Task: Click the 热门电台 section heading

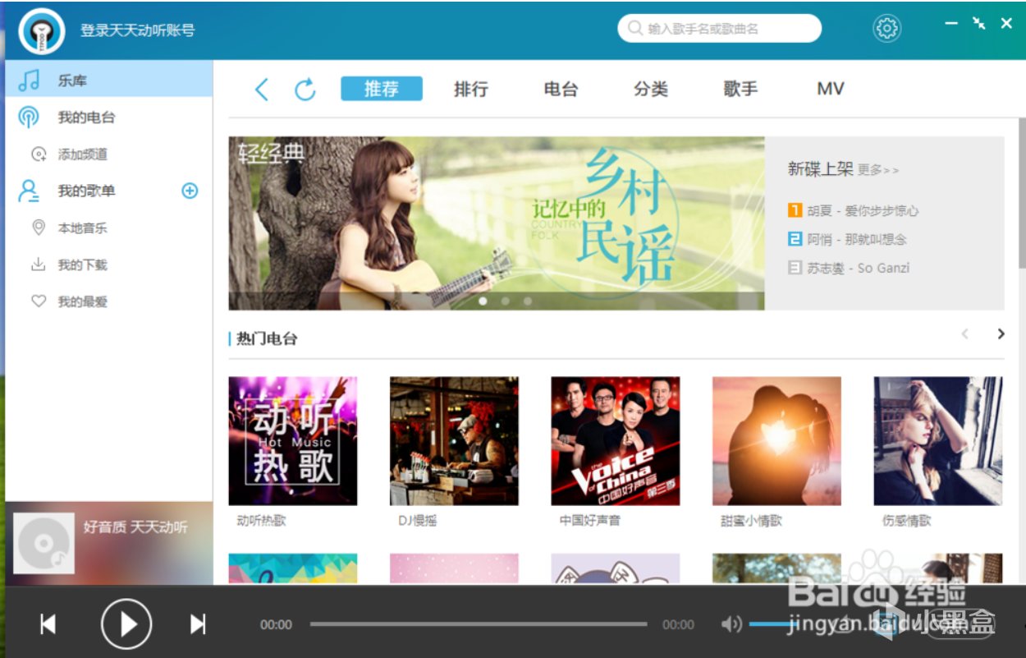Action: pos(267,338)
